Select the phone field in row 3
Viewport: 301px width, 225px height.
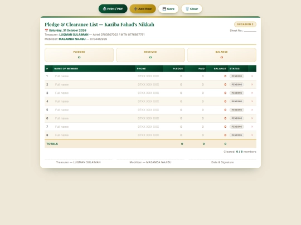[149, 93]
